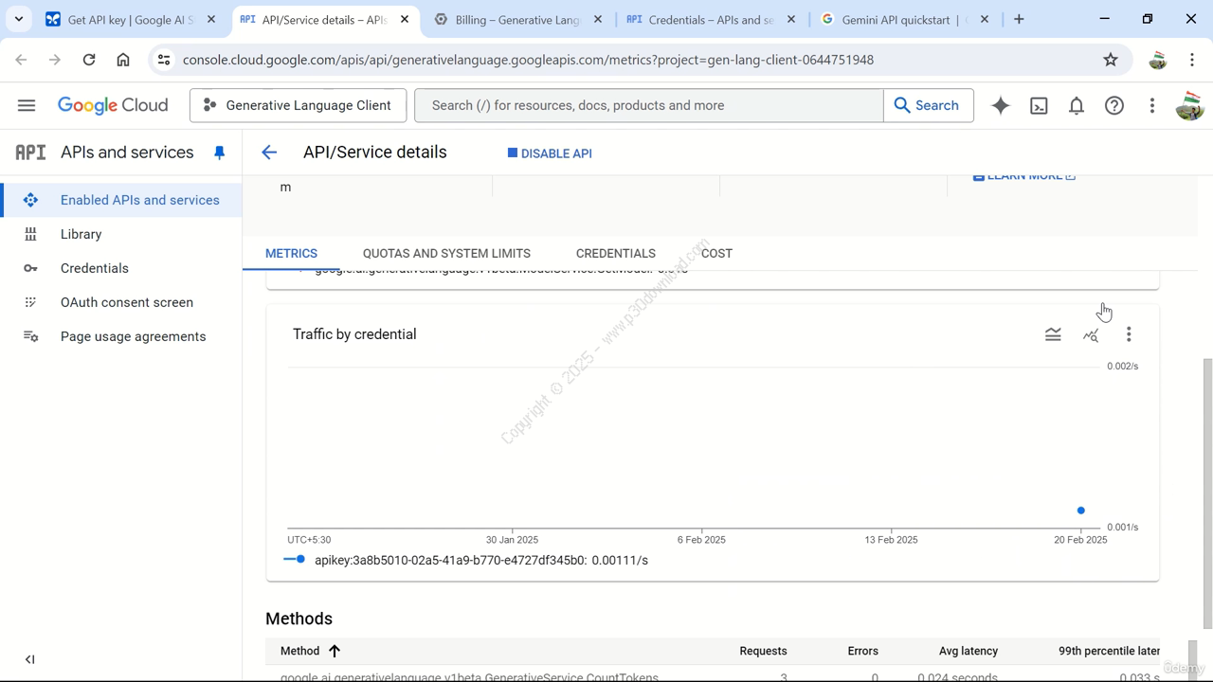Click the Avg latency column header
The width and height of the screenshot is (1213, 682).
coord(969,651)
